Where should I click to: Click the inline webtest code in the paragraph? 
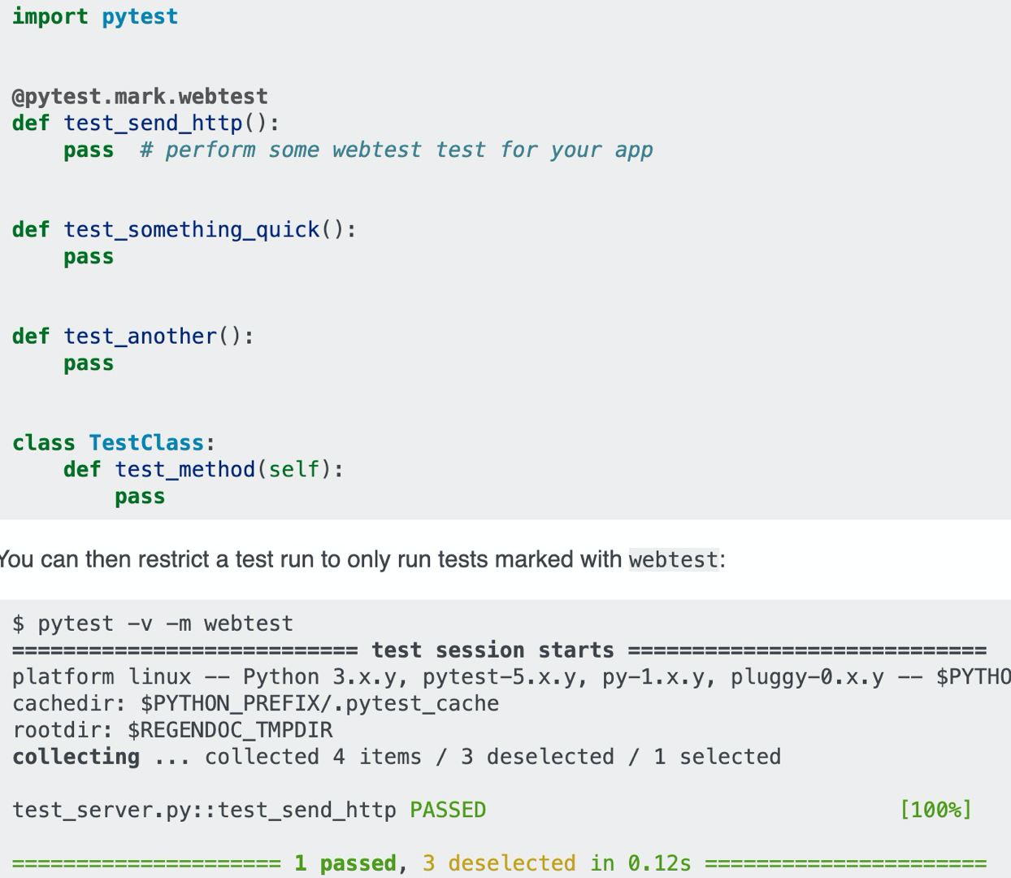[x=674, y=560]
